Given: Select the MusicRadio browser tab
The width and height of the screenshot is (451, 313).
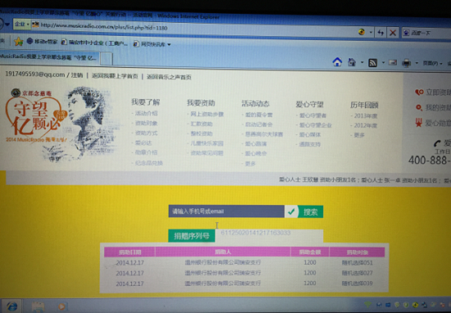Looking at the screenshot, I should tap(49, 57).
